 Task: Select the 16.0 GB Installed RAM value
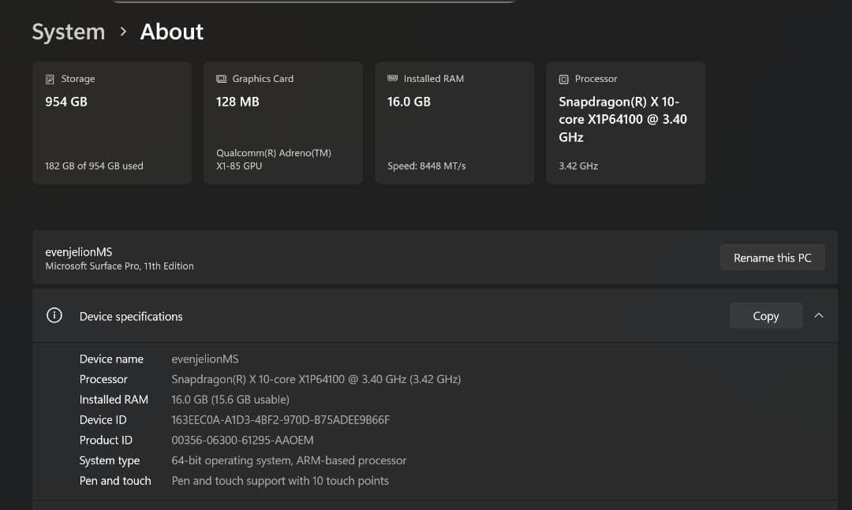(x=409, y=102)
